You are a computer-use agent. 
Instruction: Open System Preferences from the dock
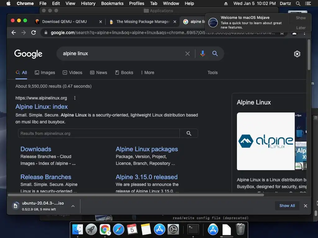173,229
